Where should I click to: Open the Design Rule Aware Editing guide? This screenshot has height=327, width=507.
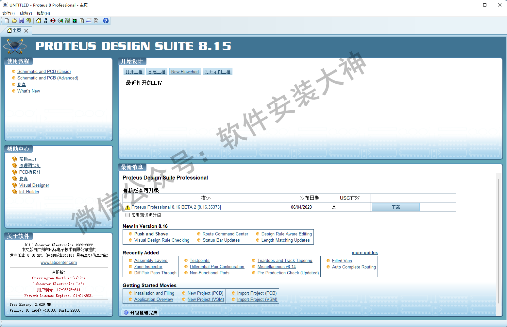point(287,234)
